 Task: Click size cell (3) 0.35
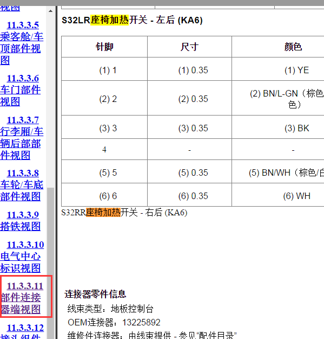point(189,127)
